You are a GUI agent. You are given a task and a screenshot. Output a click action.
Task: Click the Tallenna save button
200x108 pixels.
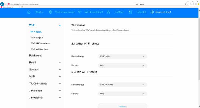pos(122,106)
